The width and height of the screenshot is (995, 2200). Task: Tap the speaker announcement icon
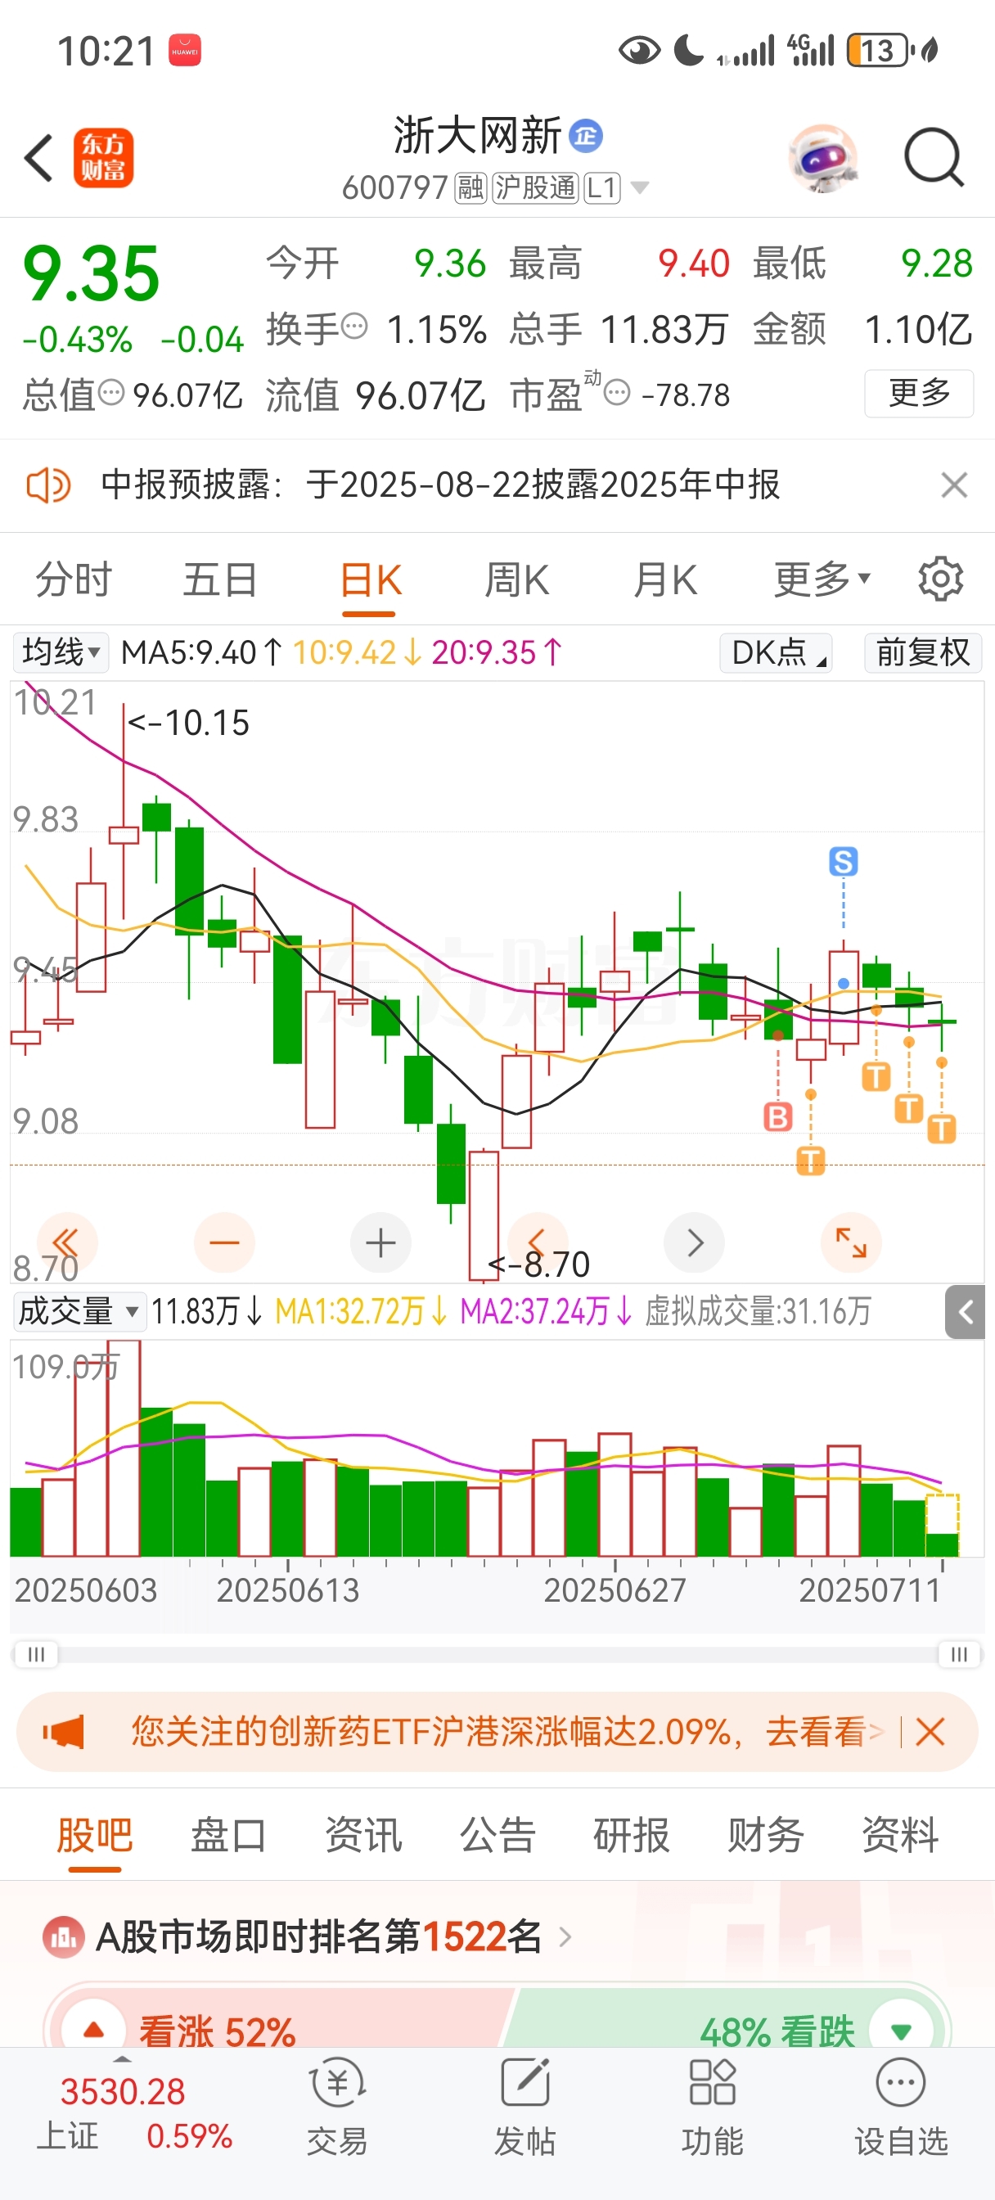[48, 485]
